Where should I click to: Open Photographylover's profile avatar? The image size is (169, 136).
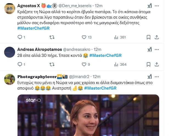10,79
